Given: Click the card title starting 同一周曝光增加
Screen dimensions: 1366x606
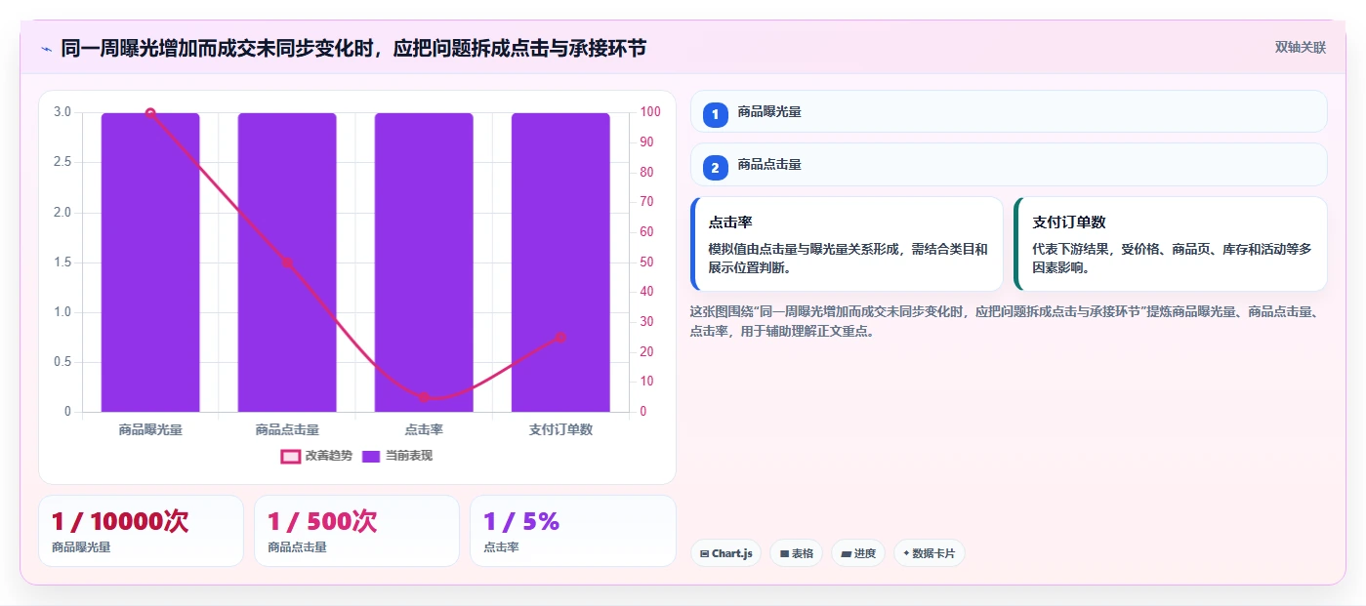Looking at the screenshot, I should [353, 48].
